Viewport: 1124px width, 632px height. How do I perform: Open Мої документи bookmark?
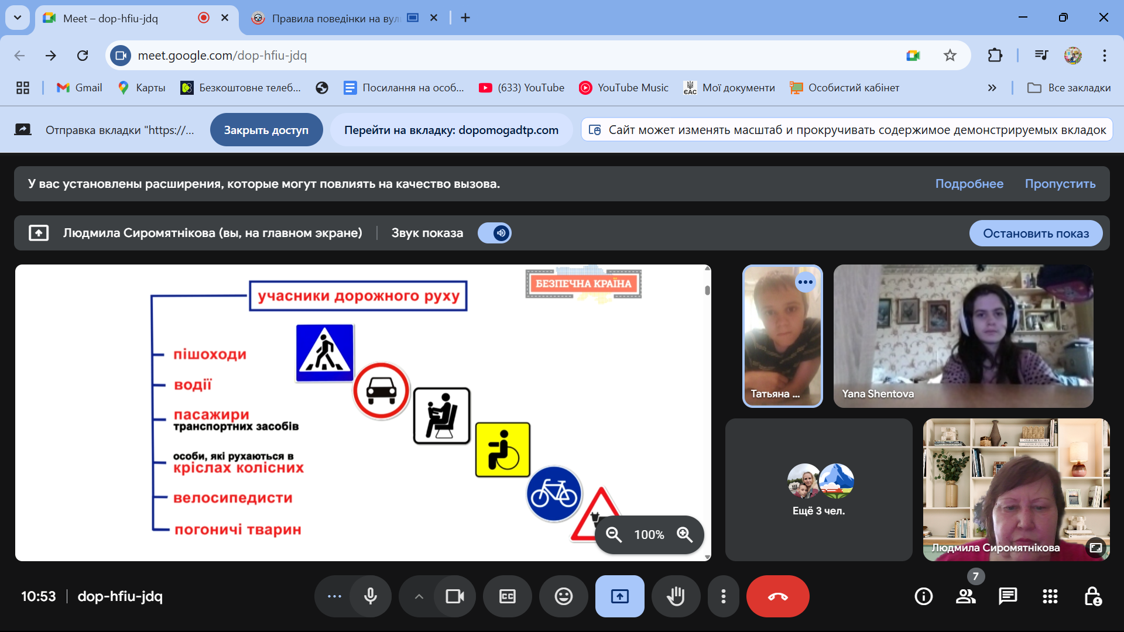[x=729, y=88]
